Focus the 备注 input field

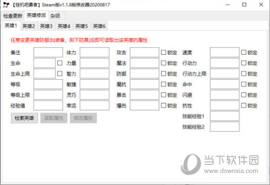48,52
